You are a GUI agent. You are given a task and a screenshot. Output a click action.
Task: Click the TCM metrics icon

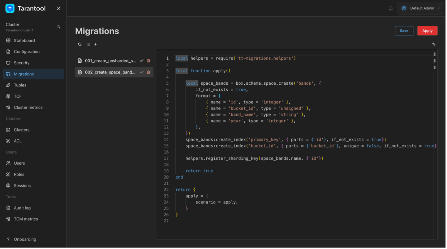(x=8, y=219)
